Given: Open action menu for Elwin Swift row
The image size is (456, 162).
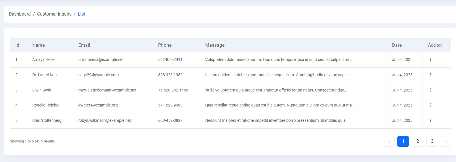Looking at the screenshot, I should (x=430, y=90).
